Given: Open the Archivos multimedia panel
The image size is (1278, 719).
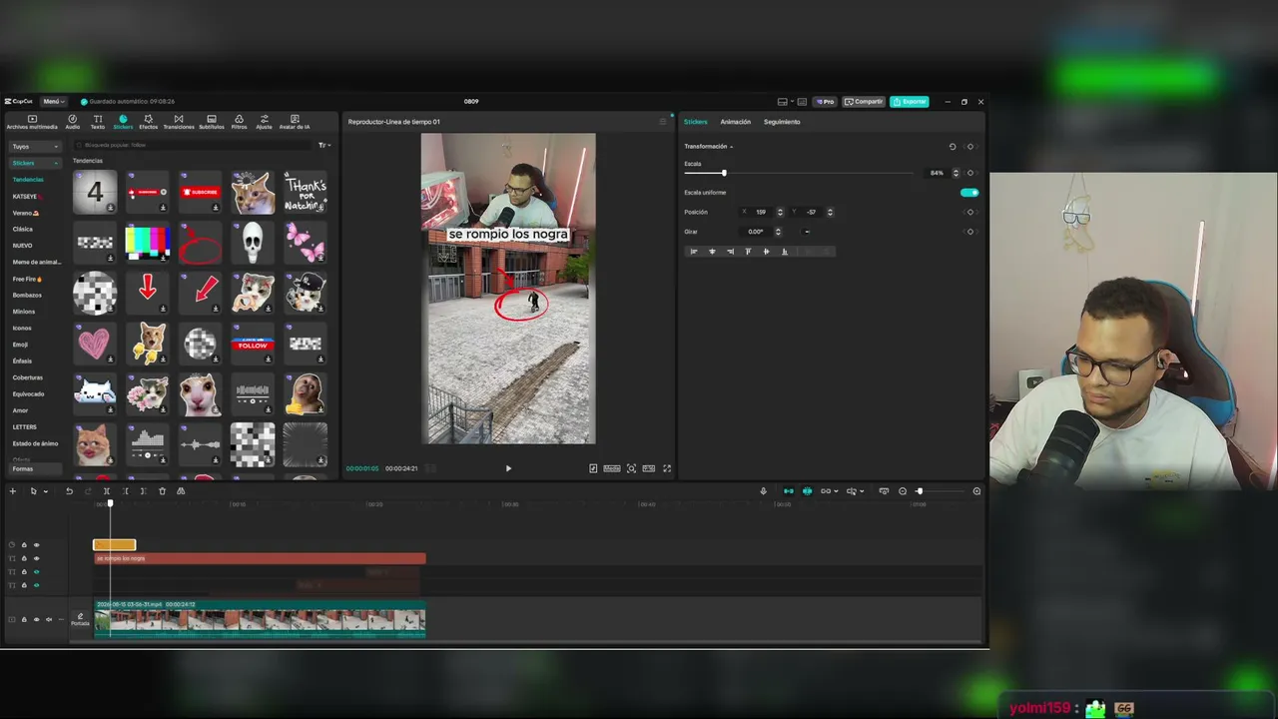Looking at the screenshot, I should 32,122.
